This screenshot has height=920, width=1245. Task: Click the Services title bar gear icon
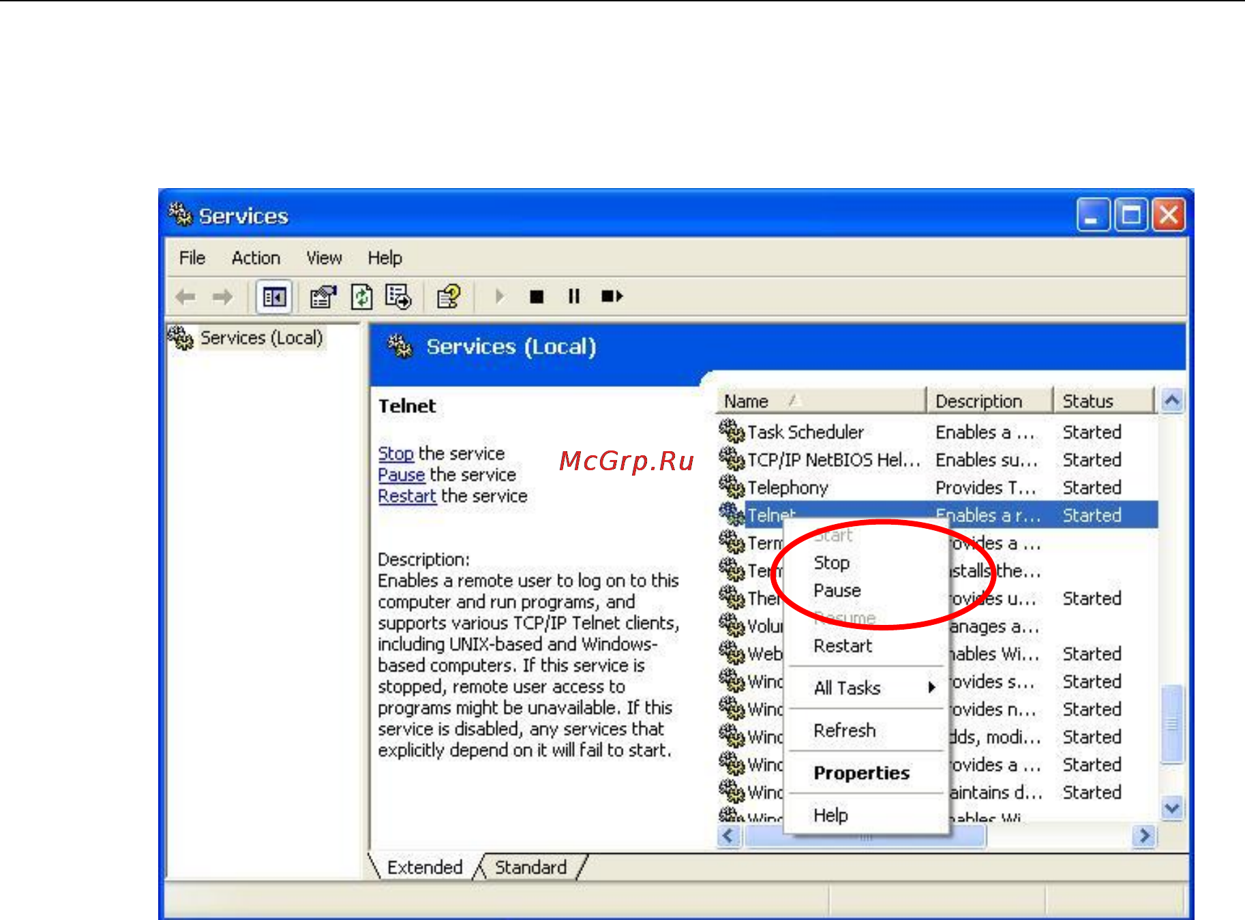pos(181,215)
